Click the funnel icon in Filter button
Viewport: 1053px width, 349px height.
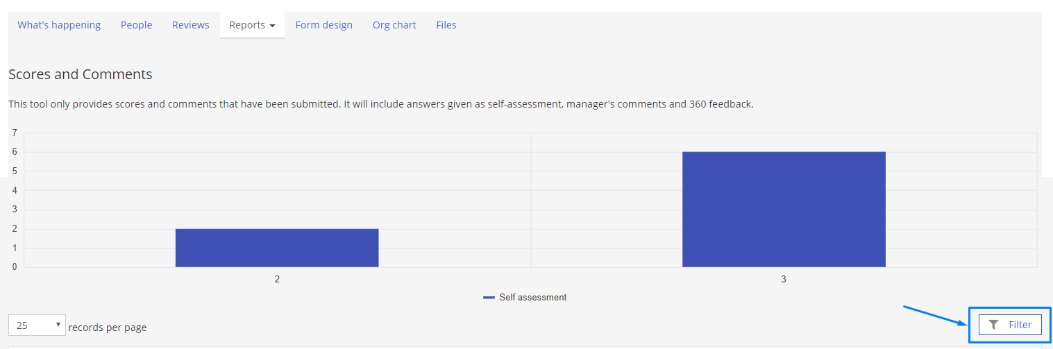pos(993,325)
